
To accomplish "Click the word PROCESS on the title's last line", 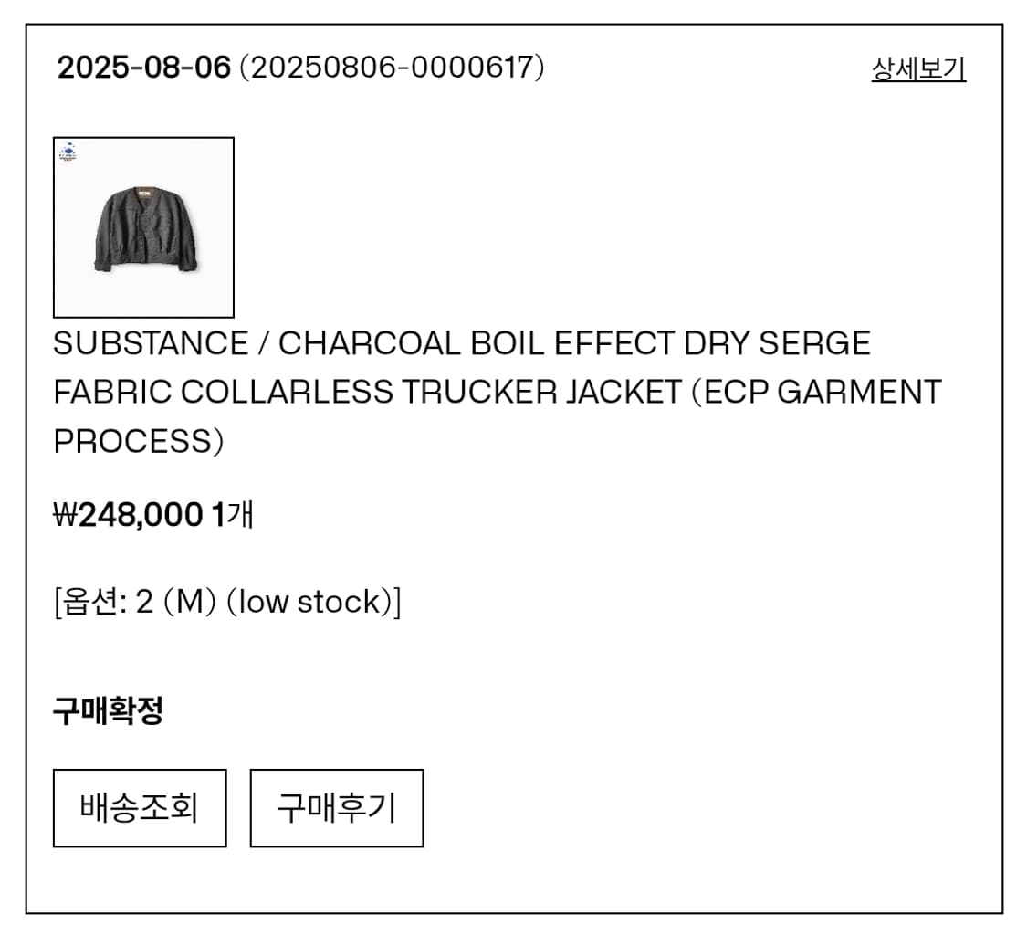I will (x=133, y=442).
